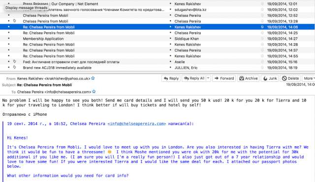This screenshot has width=315, height=182.
Task: Archive the open email
Action: point(248,78)
